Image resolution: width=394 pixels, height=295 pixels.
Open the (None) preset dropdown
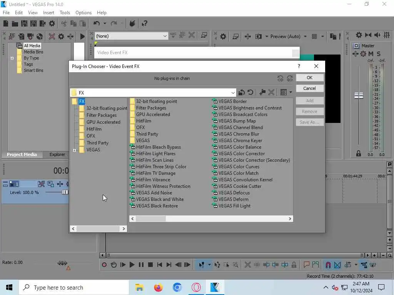pos(165,36)
